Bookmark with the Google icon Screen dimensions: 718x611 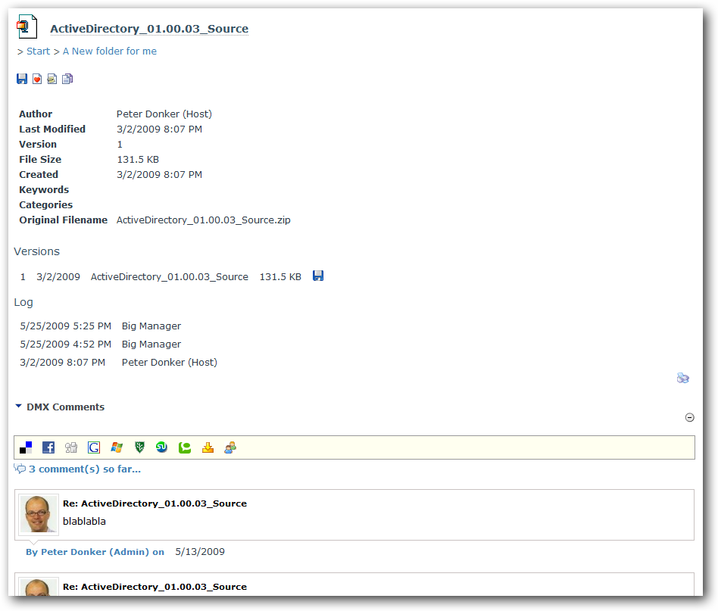tap(94, 447)
